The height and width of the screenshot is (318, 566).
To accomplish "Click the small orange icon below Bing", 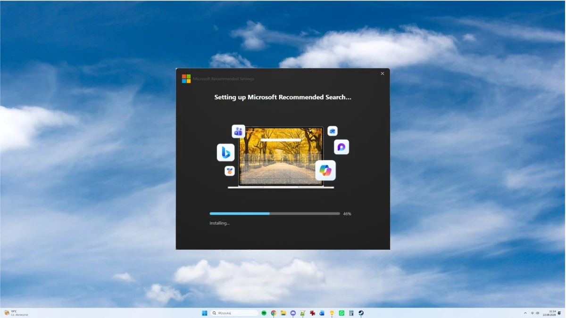I will (x=230, y=171).
